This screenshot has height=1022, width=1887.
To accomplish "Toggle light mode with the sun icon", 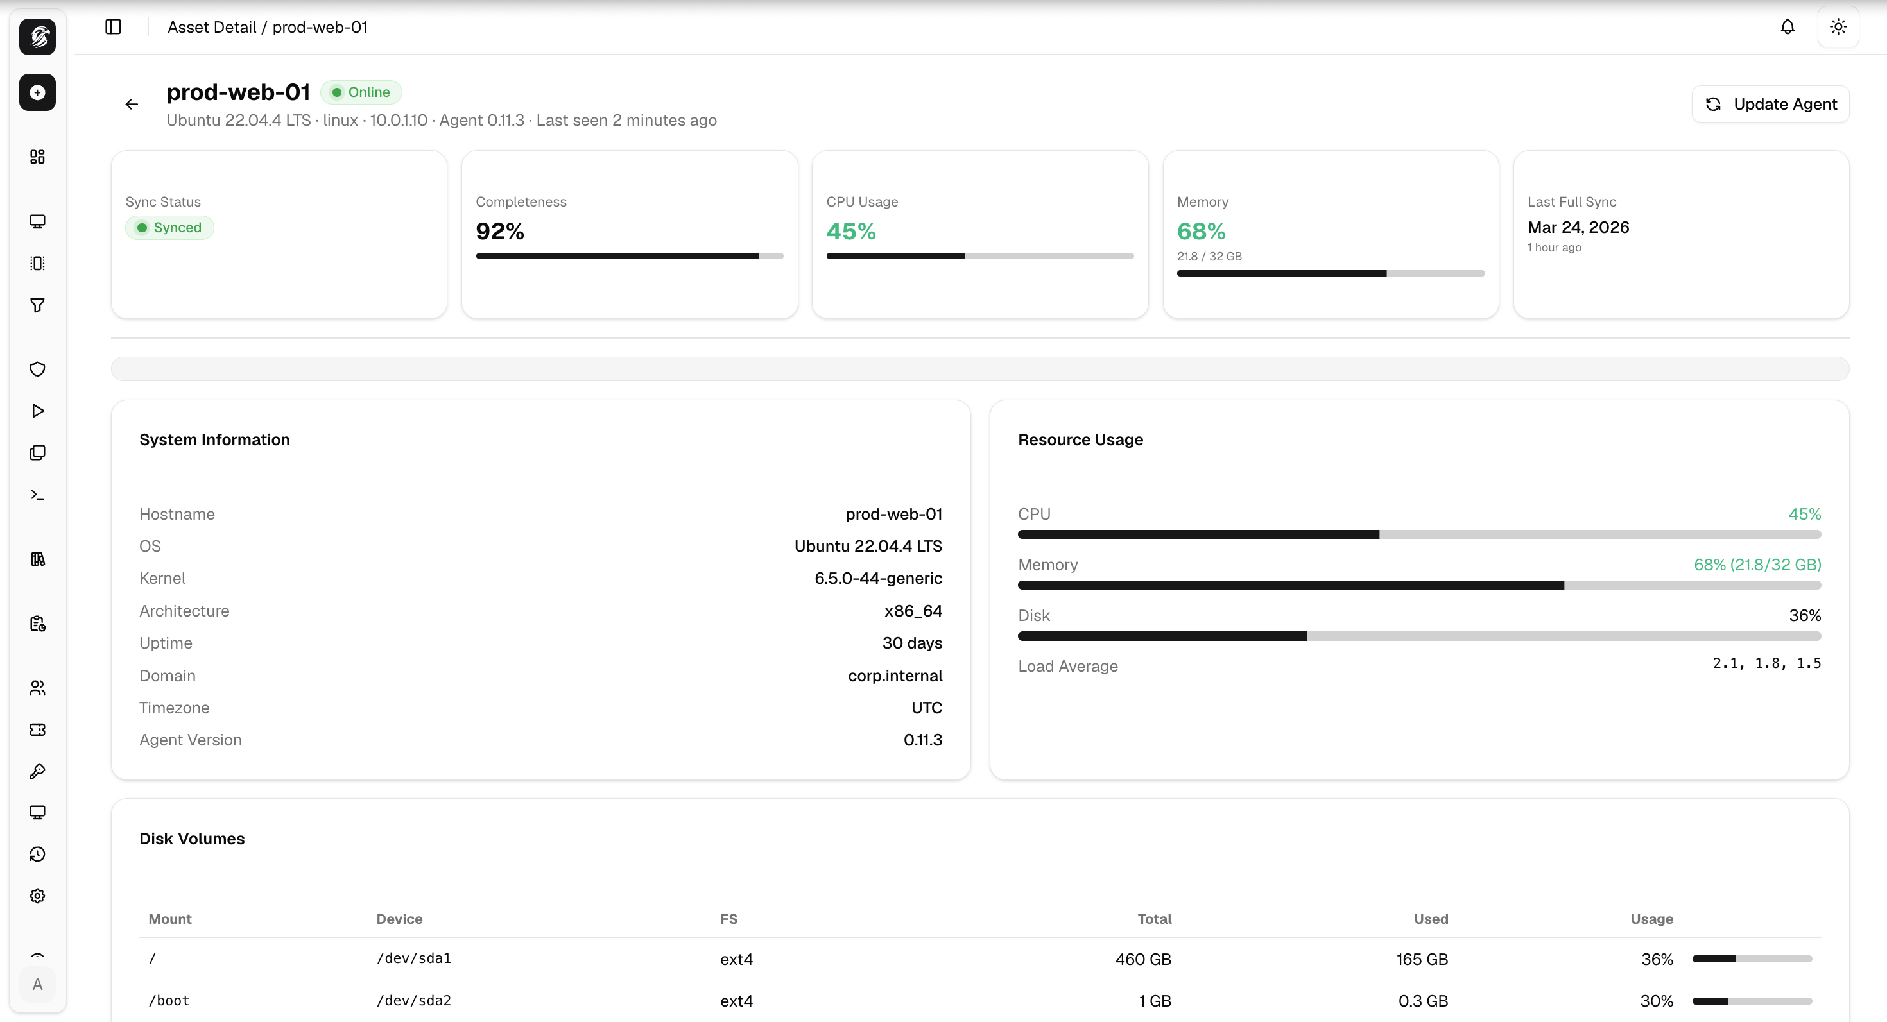I will (x=1839, y=27).
